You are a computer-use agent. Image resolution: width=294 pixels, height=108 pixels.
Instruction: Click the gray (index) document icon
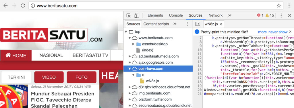point(138,50)
